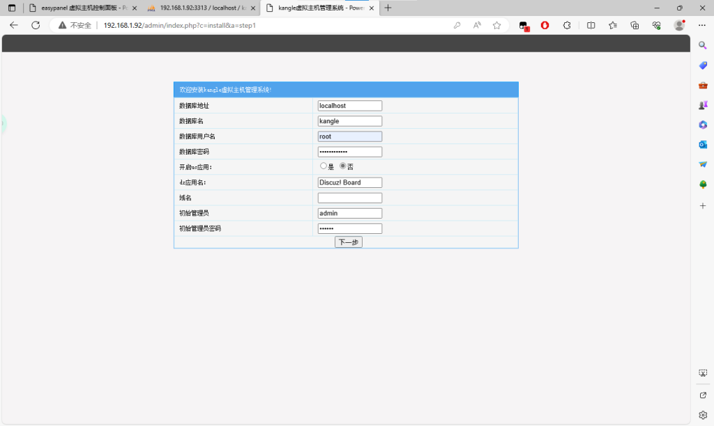Click the empty 域名 input field

click(x=349, y=198)
